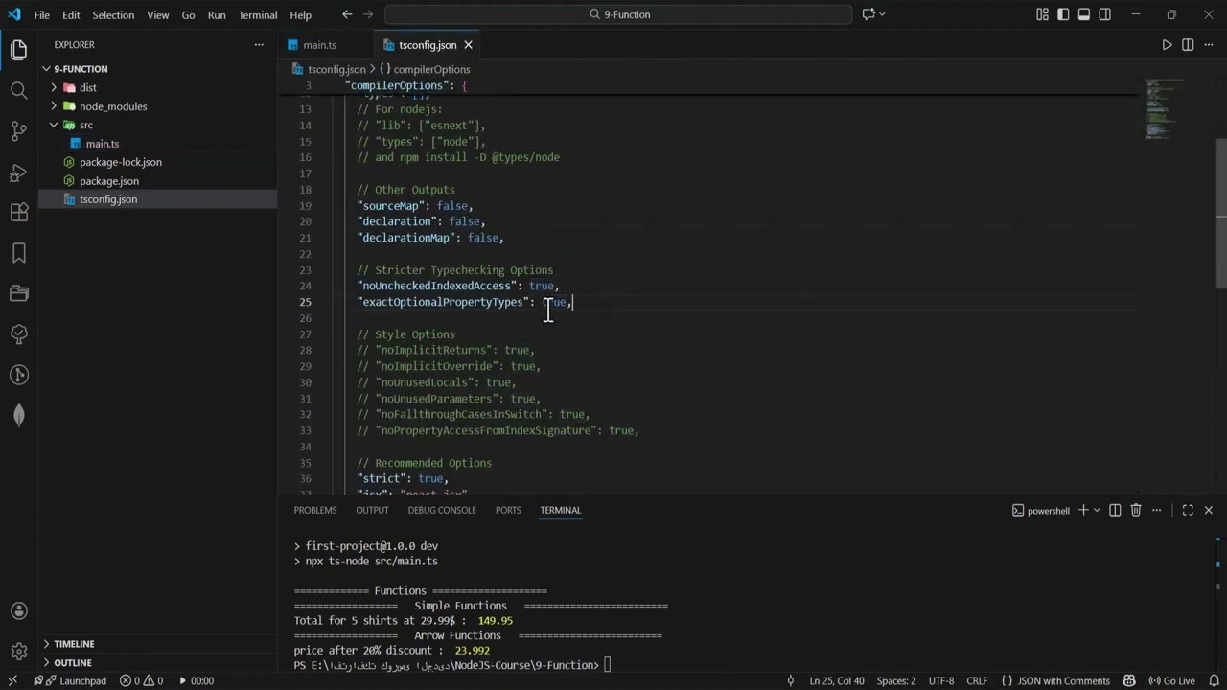Open the Copilot chat dropdown arrow
The height and width of the screenshot is (690, 1227).
click(882, 14)
